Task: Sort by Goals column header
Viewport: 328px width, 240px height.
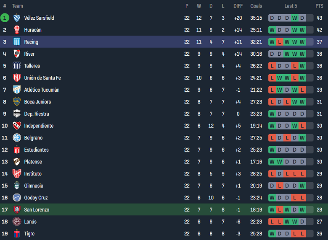Action: click(256, 6)
